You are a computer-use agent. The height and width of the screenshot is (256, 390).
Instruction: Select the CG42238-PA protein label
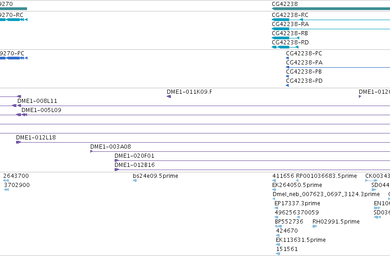pos(304,63)
